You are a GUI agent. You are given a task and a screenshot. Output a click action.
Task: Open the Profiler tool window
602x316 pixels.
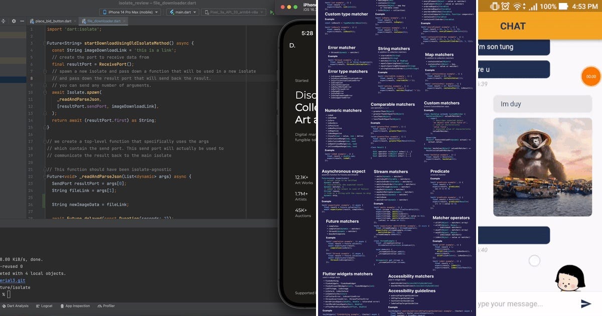click(x=106, y=305)
